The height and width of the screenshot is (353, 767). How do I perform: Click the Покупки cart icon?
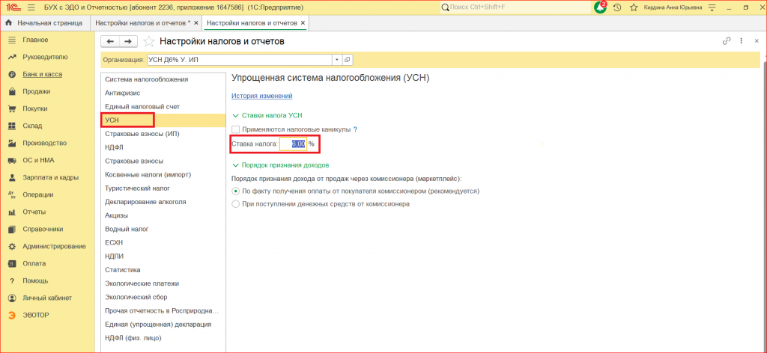[x=12, y=109]
